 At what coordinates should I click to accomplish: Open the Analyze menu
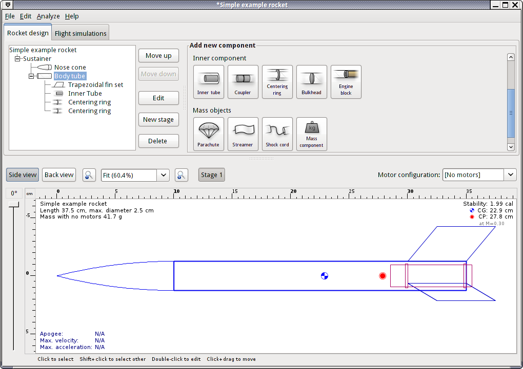pos(48,16)
